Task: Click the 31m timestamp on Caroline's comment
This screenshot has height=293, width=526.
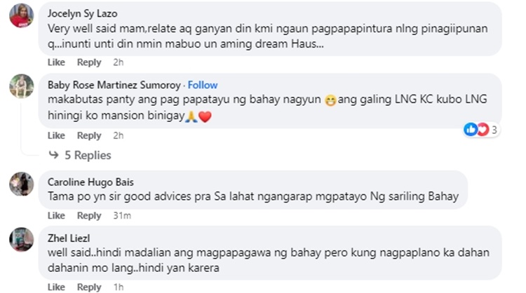Action: [122, 216]
